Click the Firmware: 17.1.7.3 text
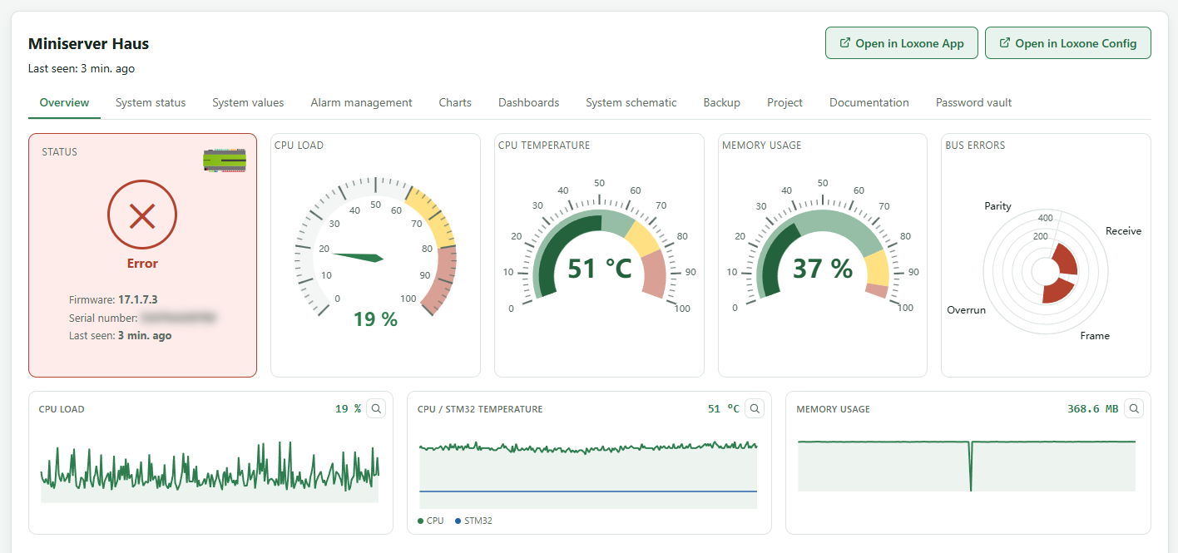This screenshot has height=553, width=1178. tap(113, 299)
